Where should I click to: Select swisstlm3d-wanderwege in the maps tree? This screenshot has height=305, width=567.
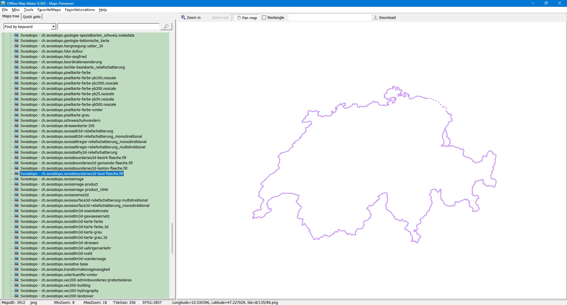click(63, 259)
